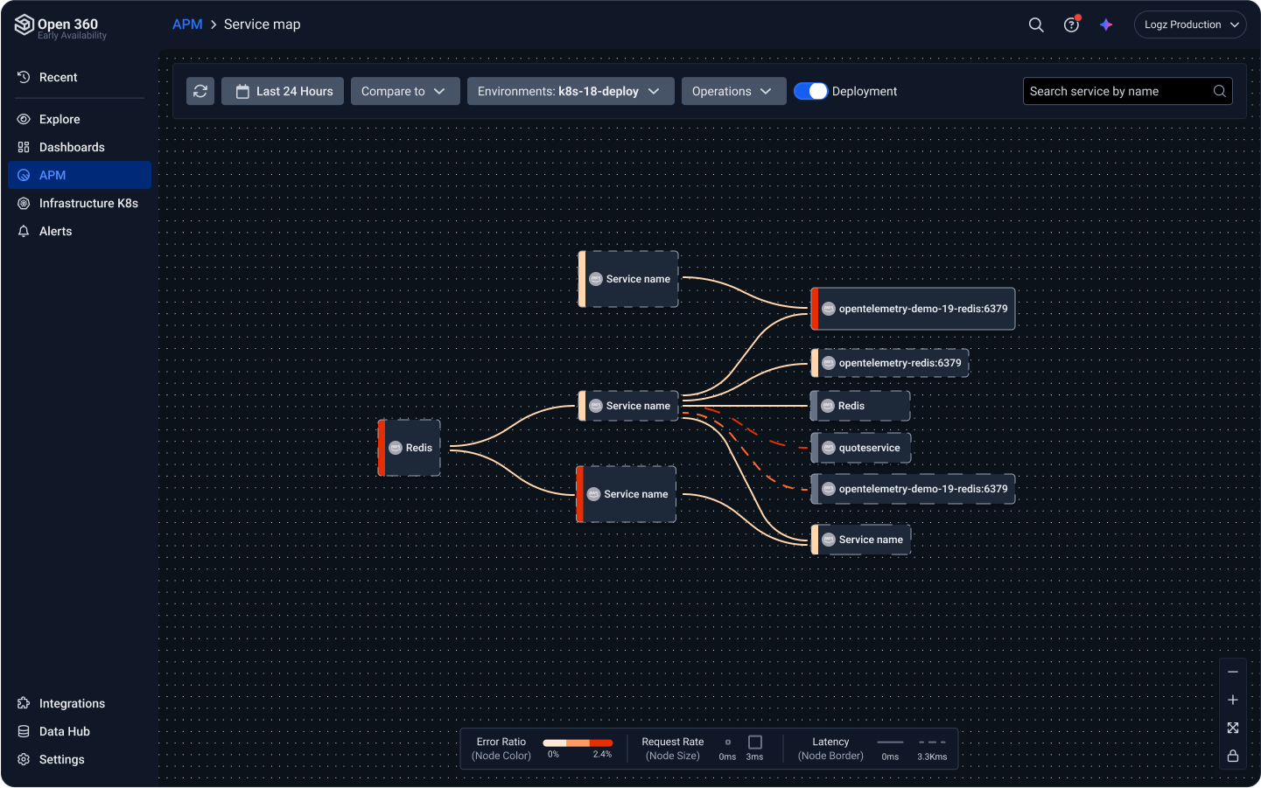Click the search icon in service search box

click(x=1219, y=91)
